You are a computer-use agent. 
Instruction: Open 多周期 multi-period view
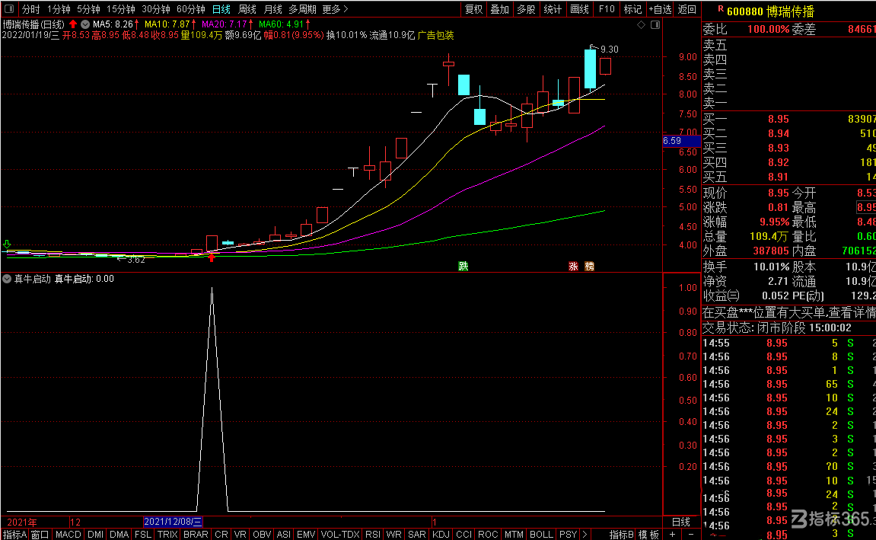tap(302, 9)
